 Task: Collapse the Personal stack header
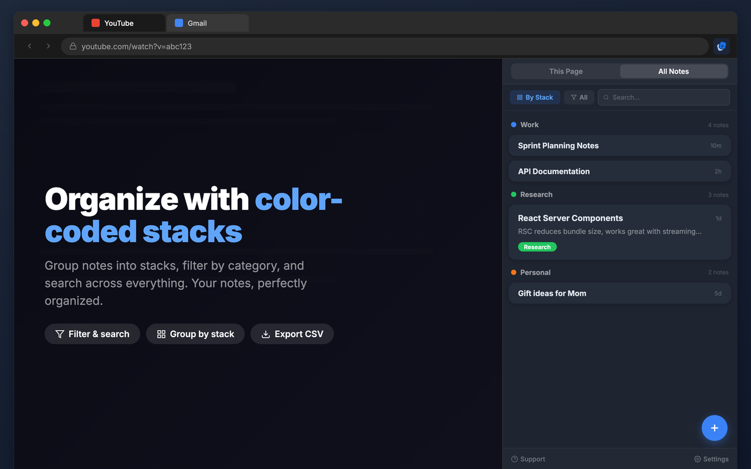click(620, 273)
